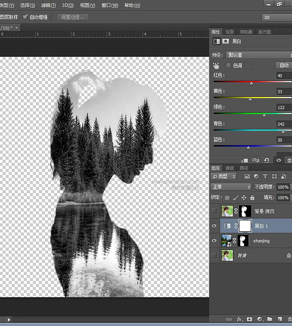
Task: Enable the 色调 tint checkbox
Action: click(229, 66)
